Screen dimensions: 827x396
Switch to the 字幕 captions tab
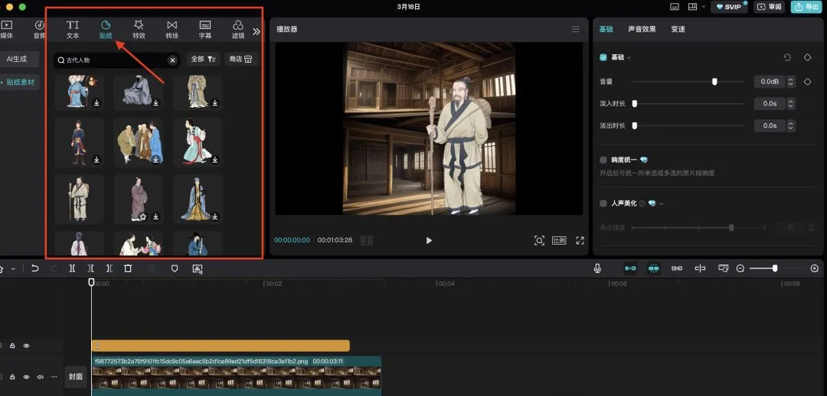tap(205, 30)
